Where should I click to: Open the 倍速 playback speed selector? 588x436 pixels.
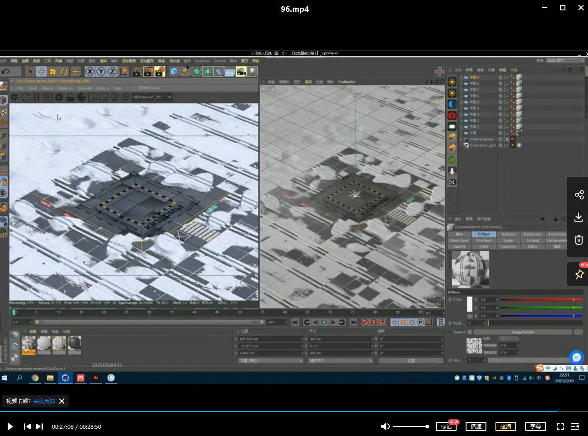pos(476,427)
